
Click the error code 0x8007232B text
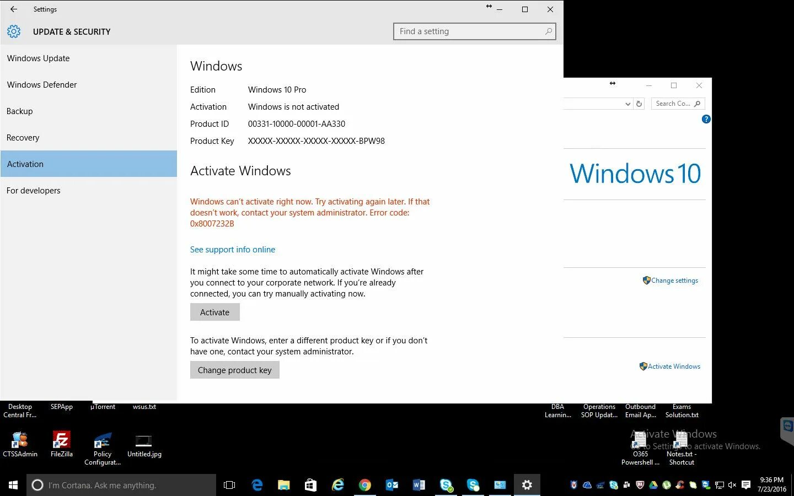click(212, 224)
